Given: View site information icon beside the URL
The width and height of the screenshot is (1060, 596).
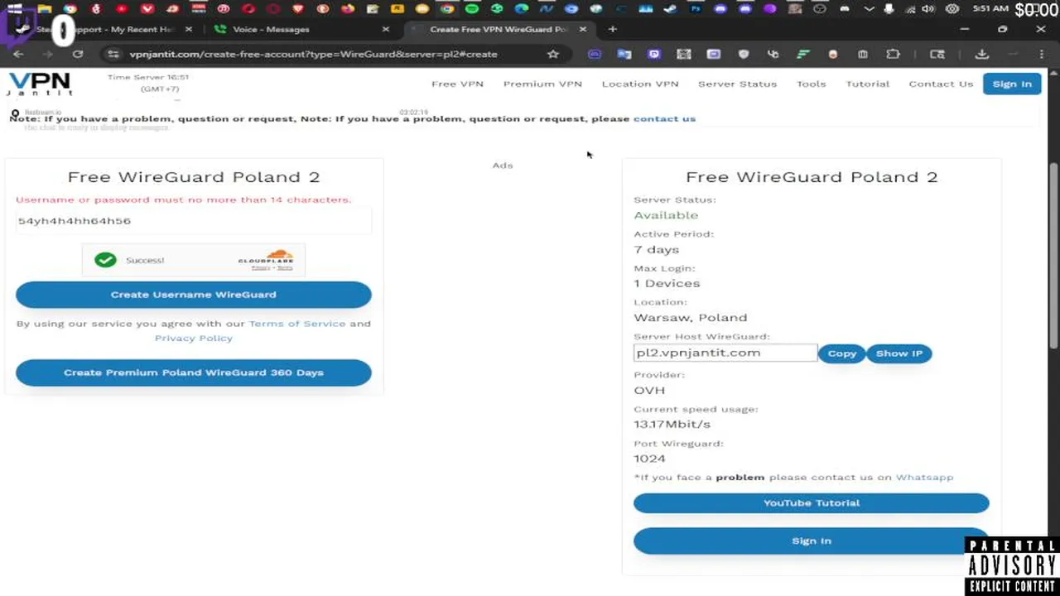Looking at the screenshot, I should tap(113, 54).
